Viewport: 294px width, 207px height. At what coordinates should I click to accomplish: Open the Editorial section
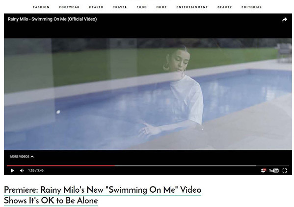pyautogui.click(x=251, y=7)
